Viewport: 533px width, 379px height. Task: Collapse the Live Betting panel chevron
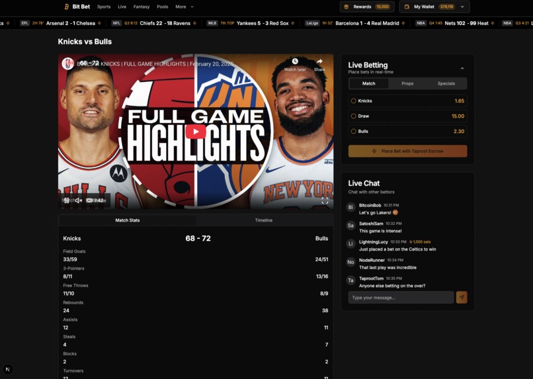tap(462, 68)
